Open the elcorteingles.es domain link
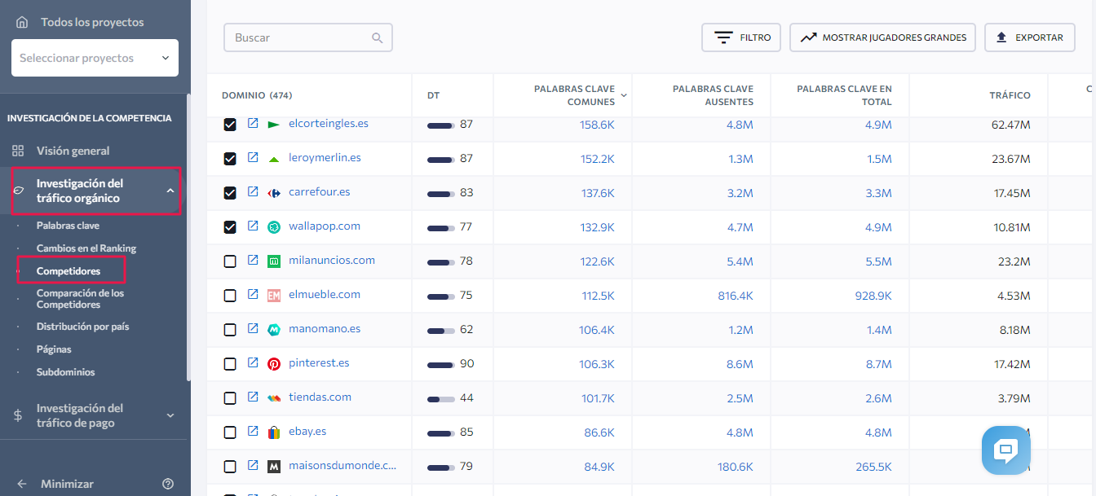The height and width of the screenshot is (496, 1096). [x=329, y=124]
